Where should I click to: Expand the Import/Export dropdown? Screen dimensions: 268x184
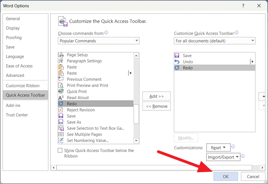224,157
